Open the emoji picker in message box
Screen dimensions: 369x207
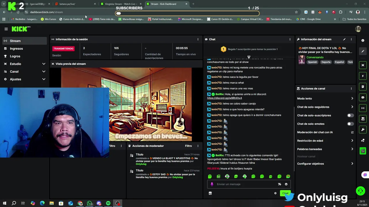(x=286, y=184)
